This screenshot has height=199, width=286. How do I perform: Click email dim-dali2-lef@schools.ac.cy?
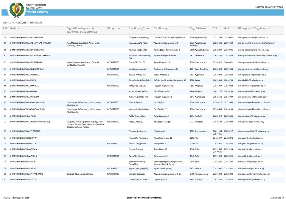[x=250, y=156]
